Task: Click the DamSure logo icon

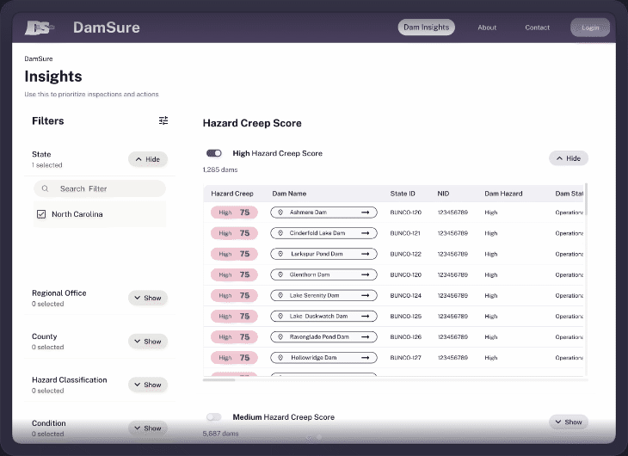Action: click(x=40, y=28)
